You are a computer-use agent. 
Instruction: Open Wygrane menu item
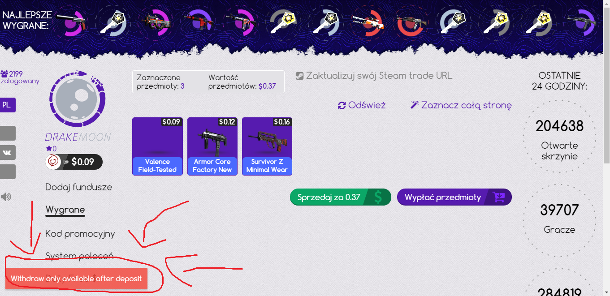[x=65, y=210]
